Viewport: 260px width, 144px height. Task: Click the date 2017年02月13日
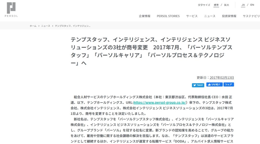click(x=222, y=77)
